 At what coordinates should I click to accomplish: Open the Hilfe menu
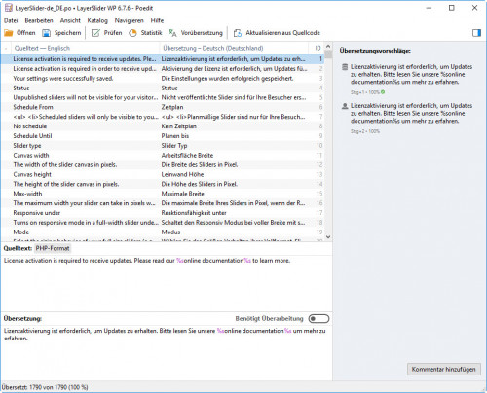157,20
